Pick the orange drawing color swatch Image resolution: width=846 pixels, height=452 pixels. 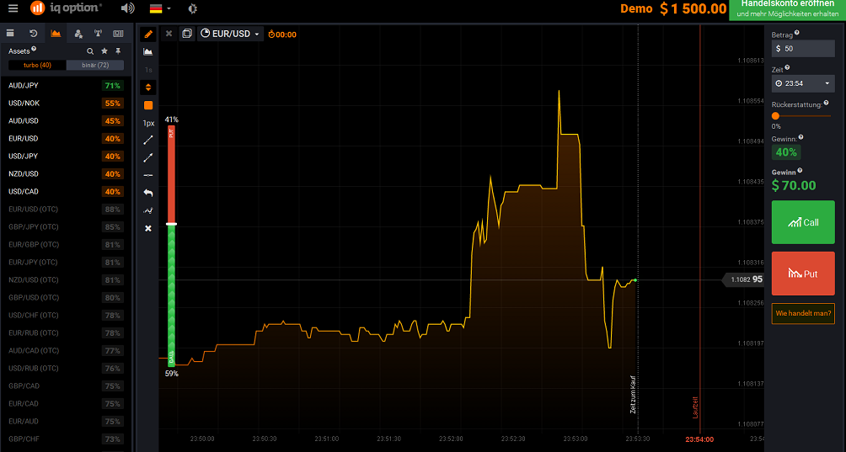tap(148, 105)
